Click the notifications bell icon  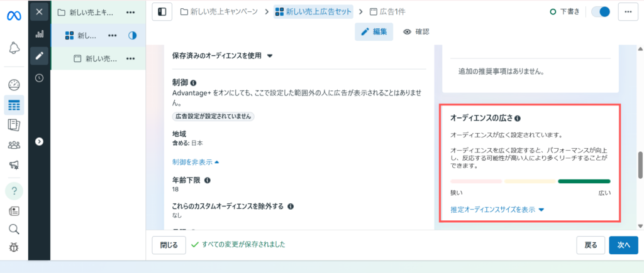[x=14, y=48]
